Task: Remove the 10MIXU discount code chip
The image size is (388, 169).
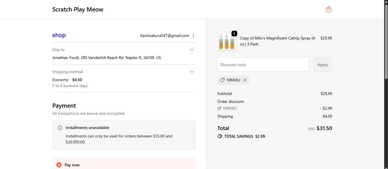Action: pyautogui.click(x=245, y=80)
